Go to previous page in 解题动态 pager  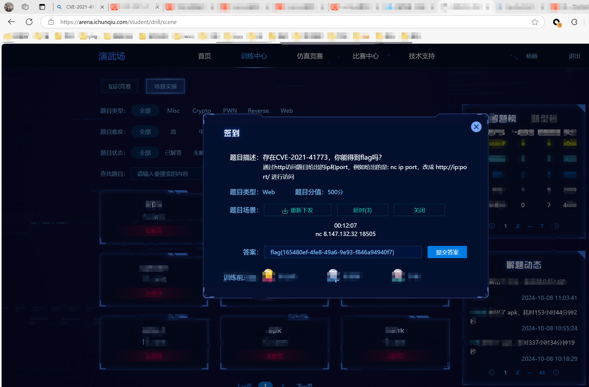492,372
